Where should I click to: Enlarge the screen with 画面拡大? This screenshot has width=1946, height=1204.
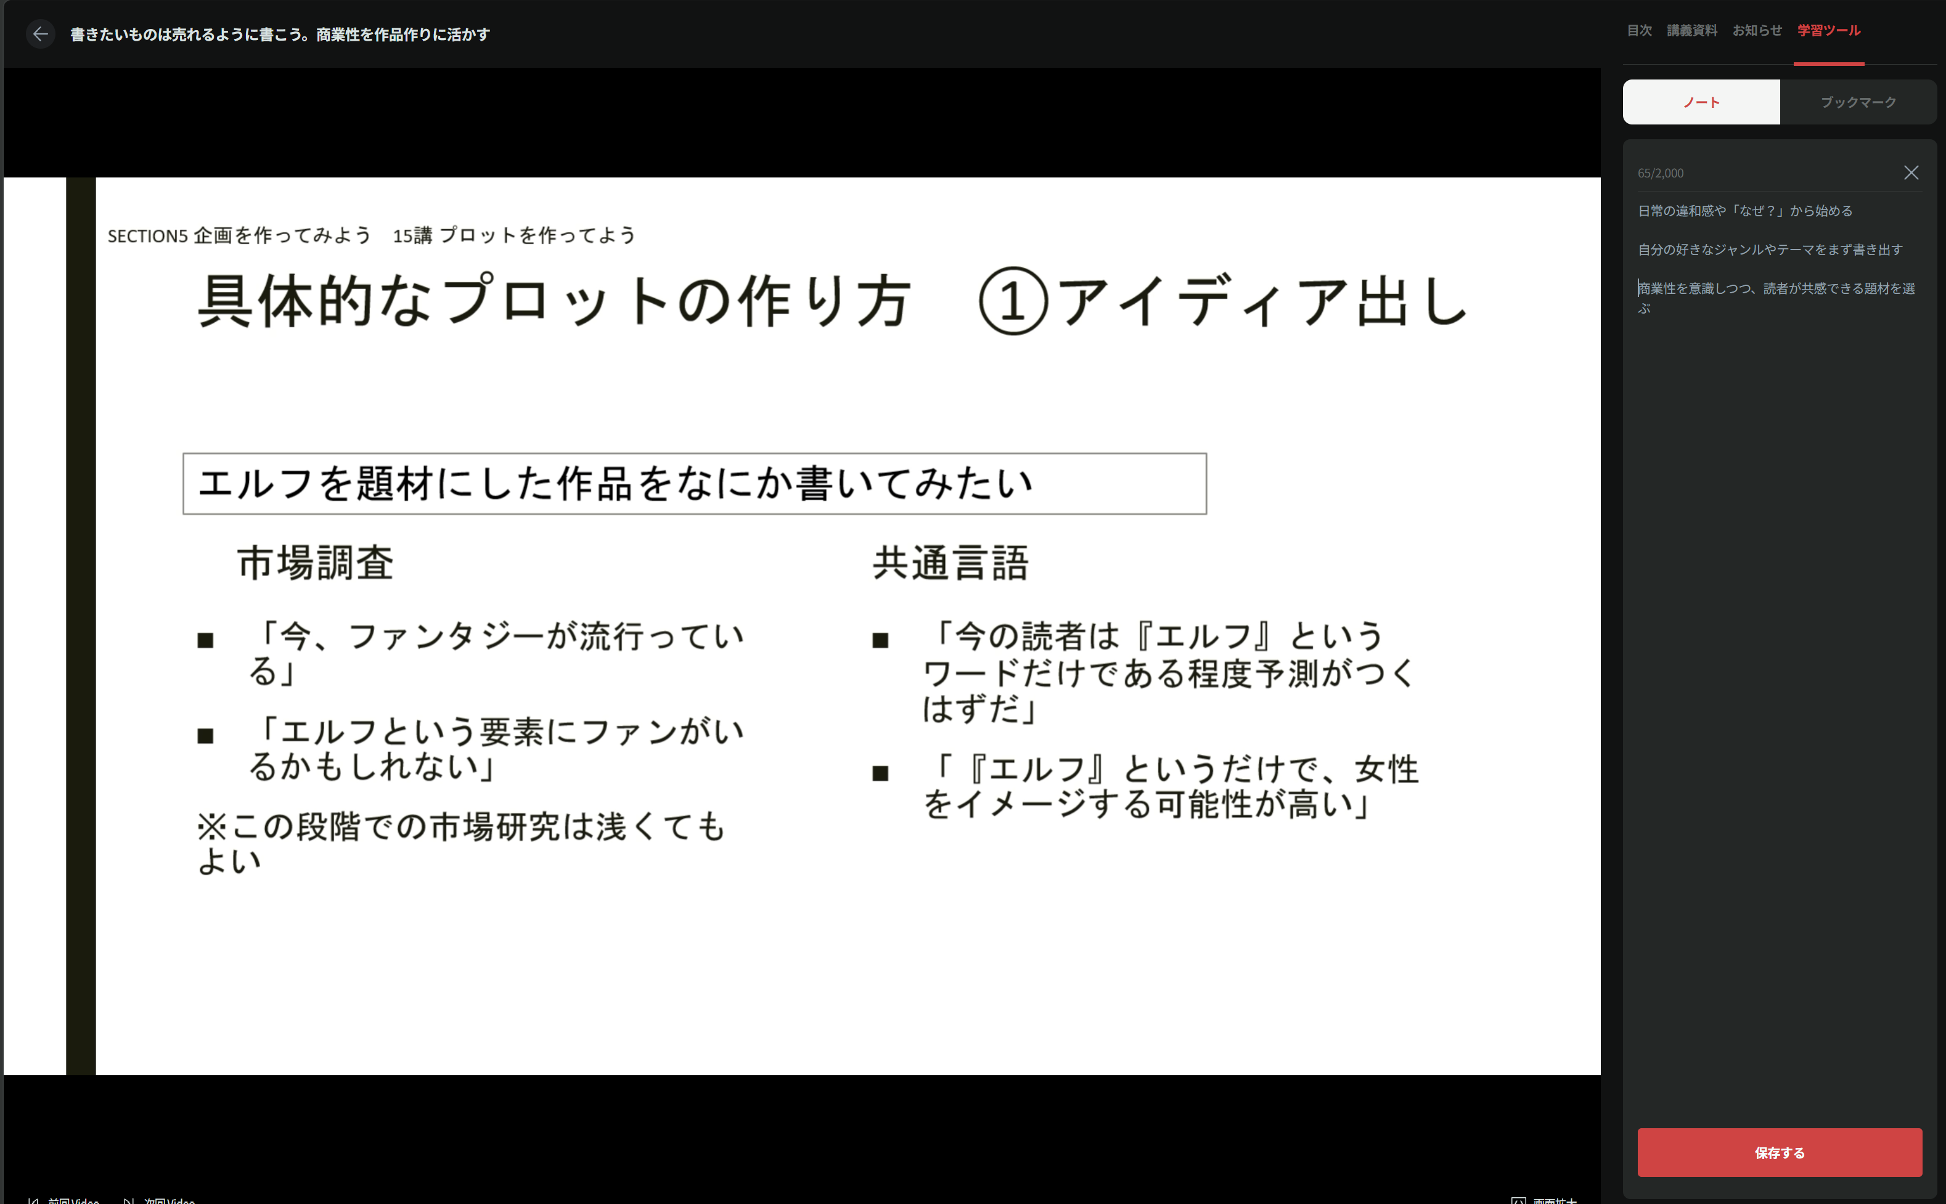pos(1543,1200)
